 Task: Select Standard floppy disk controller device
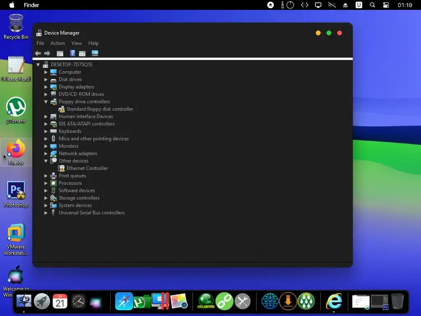[x=100, y=109]
